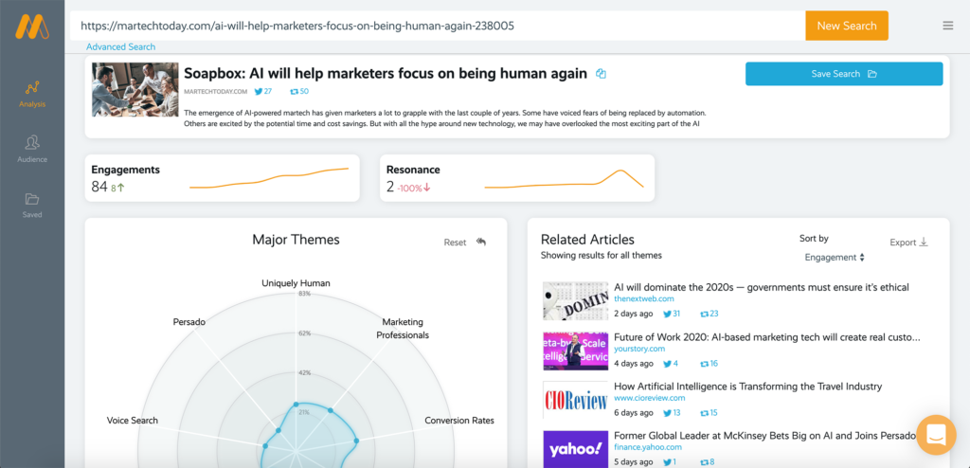This screenshot has height=468, width=970.
Task: Click the URL search input field
Action: pyautogui.click(x=438, y=26)
